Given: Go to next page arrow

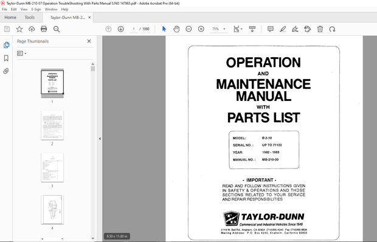Looking at the screenshot, I should [x=120, y=29].
